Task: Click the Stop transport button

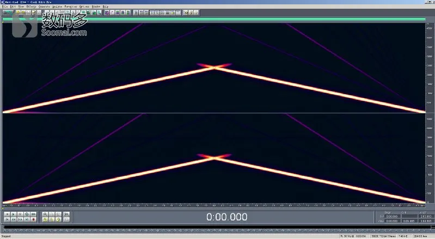Action: coord(7,215)
